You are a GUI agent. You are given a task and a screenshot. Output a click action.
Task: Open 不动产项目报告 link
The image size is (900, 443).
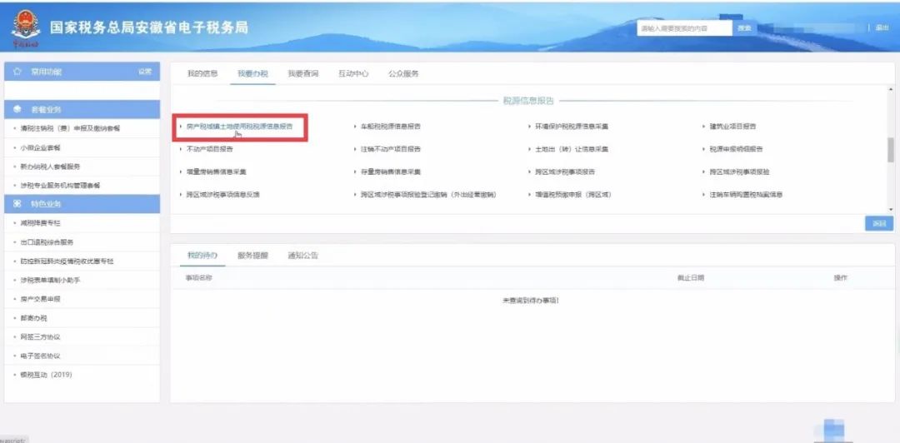209,149
